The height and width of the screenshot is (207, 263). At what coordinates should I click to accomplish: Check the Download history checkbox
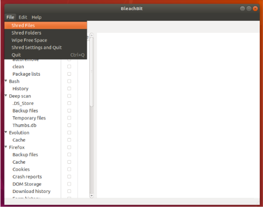pos(69,191)
